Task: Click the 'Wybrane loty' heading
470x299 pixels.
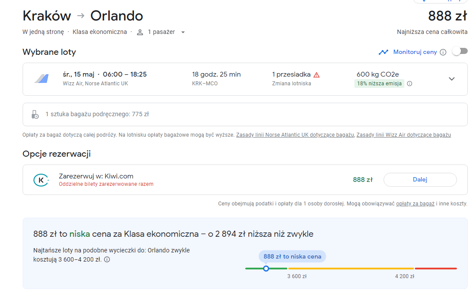Action: click(49, 52)
